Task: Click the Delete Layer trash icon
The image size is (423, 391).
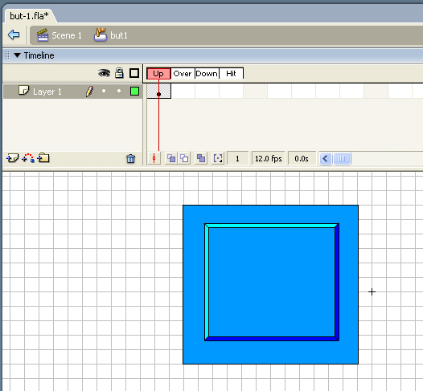Action: tap(130, 159)
